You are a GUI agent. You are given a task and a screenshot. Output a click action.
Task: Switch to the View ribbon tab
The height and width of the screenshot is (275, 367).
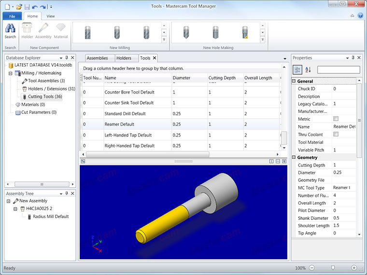tap(51, 16)
